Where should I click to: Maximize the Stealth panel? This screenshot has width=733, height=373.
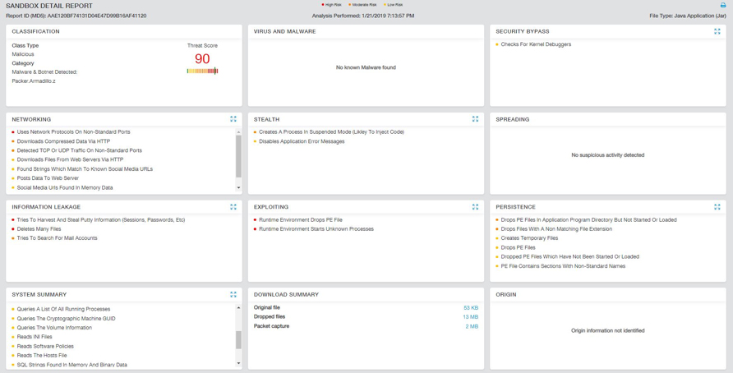point(475,119)
